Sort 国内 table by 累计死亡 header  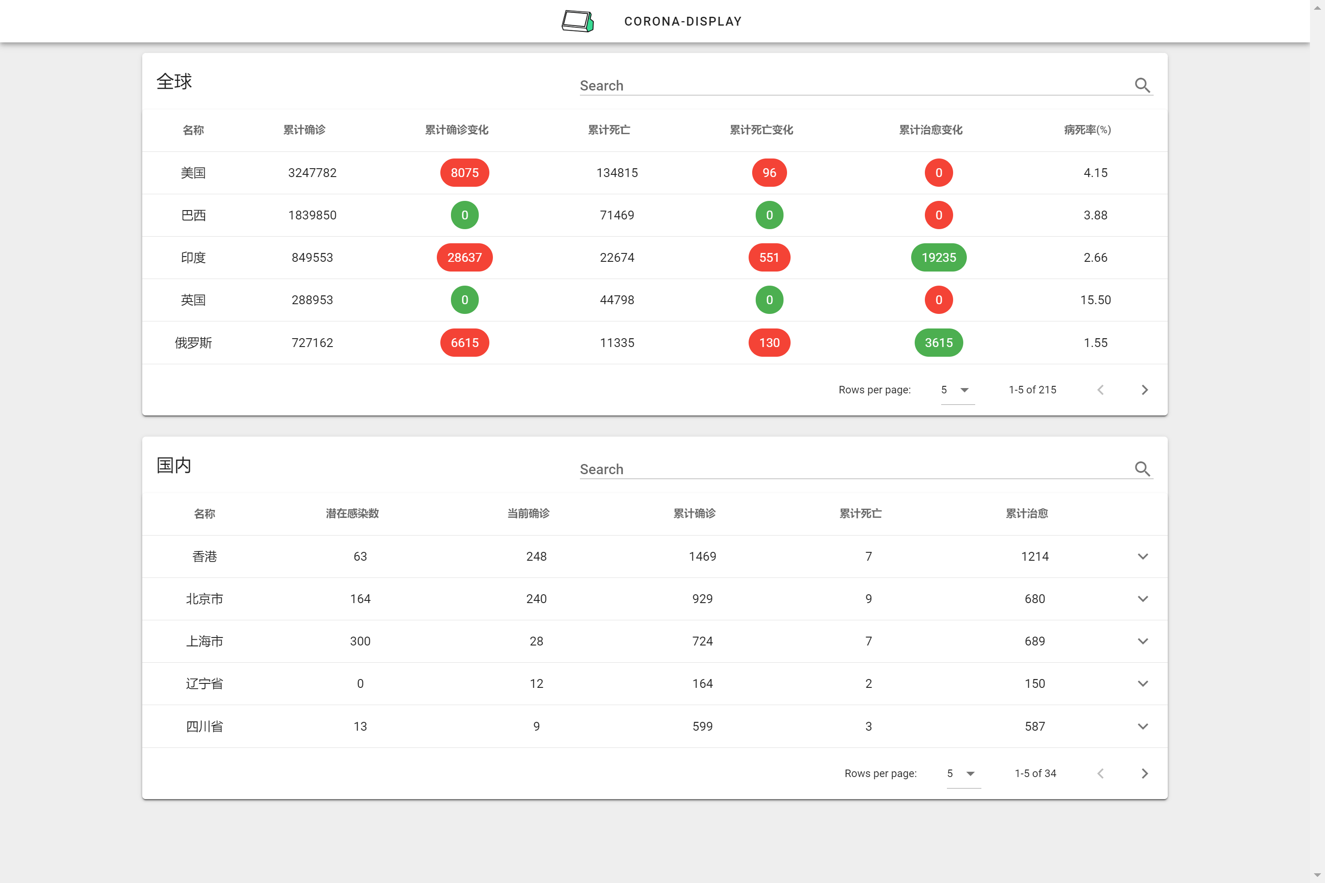pos(861,513)
